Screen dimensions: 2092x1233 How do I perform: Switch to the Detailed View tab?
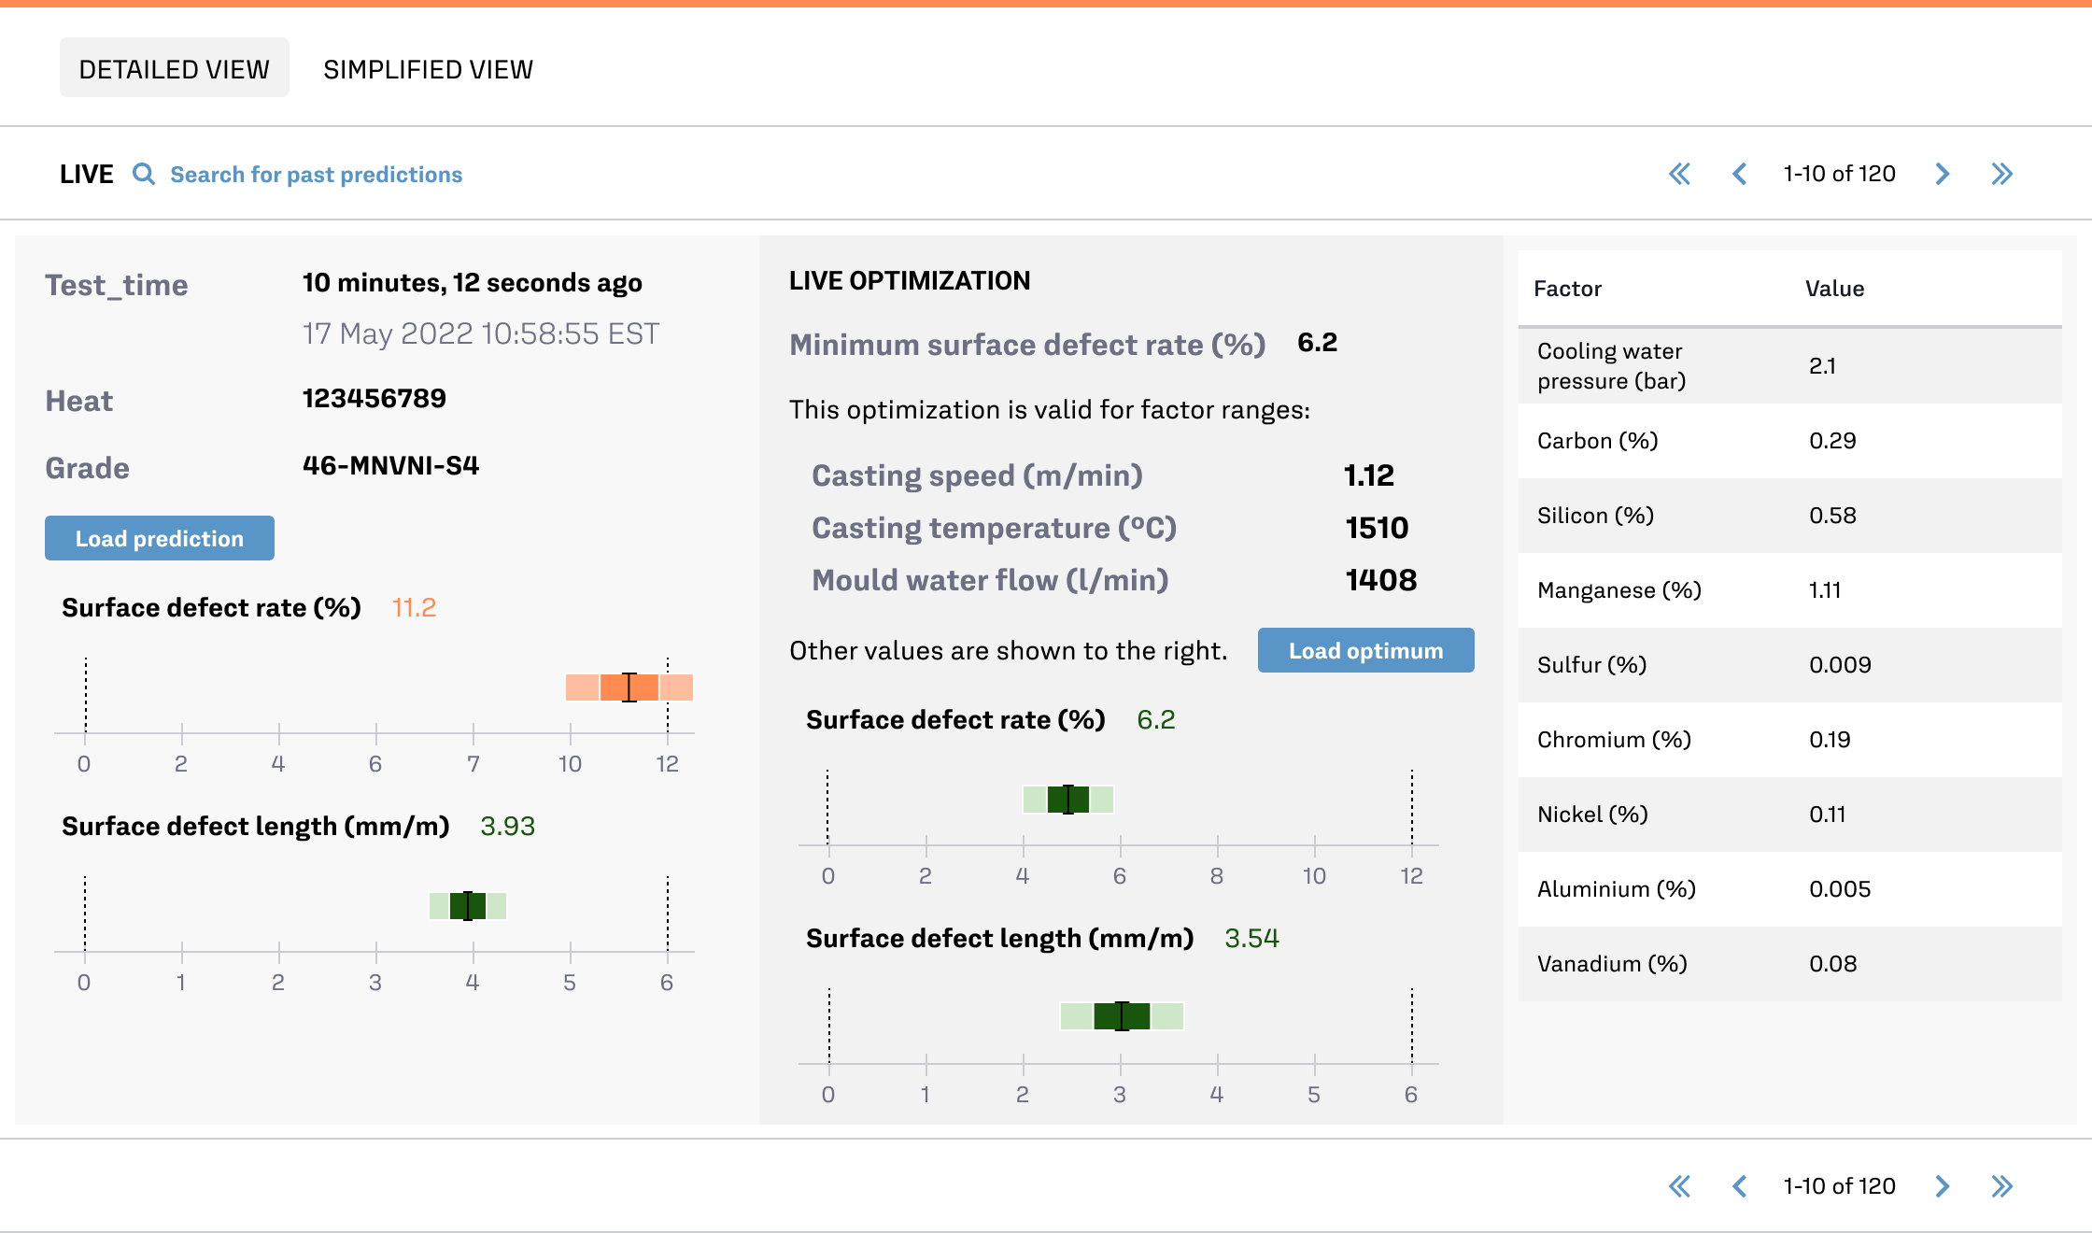pyautogui.click(x=175, y=69)
